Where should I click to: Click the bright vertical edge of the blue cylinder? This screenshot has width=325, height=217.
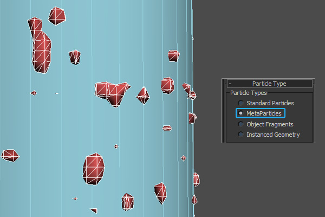192,65
